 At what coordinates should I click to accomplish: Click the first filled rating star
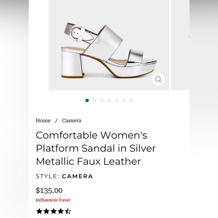(x=39, y=211)
